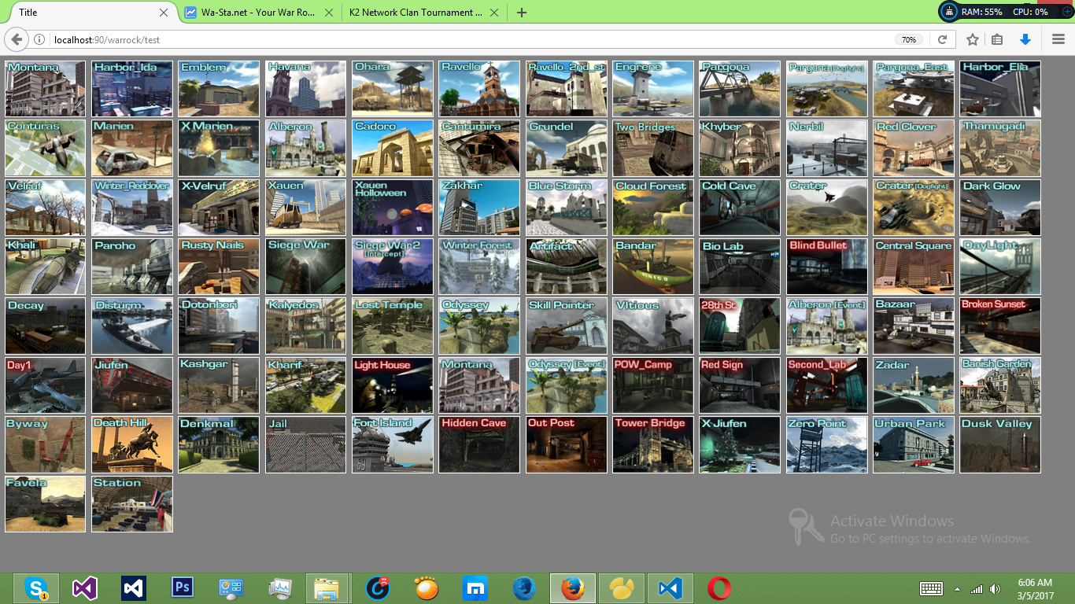Screen dimensions: 1075x604
Task: Open Skype from the taskbar
Action: point(35,588)
